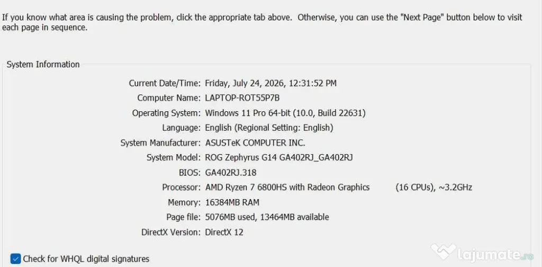The height and width of the screenshot is (267, 542).
Task: Click the Windows 11 Pro operating system value
Action: (285, 113)
